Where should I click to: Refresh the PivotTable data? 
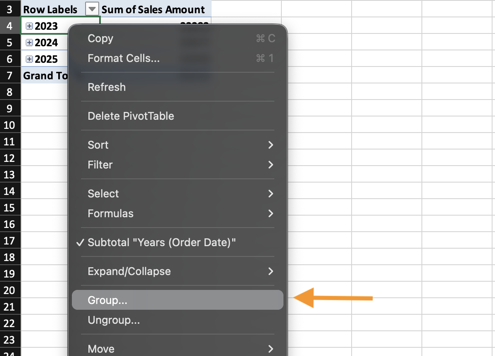point(107,87)
